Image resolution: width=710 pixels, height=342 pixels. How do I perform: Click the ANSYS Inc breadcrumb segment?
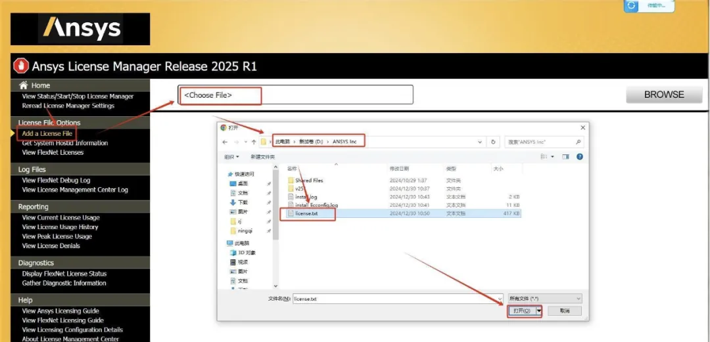pyautogui.click(x=344, y=142)
